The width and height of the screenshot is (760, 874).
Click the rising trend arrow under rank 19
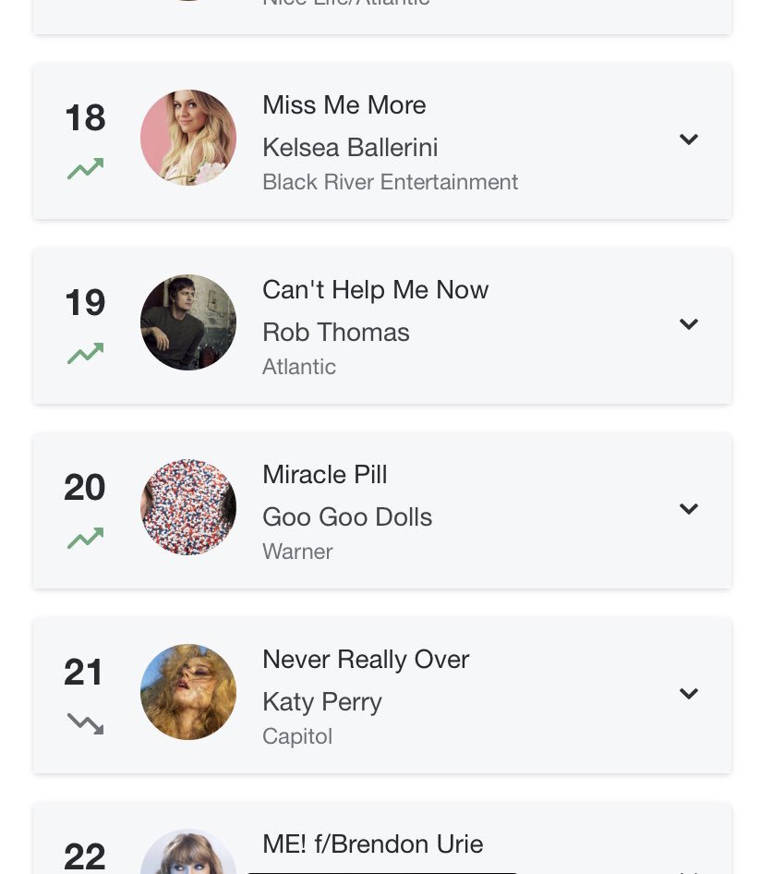click(x=85, y=354)
